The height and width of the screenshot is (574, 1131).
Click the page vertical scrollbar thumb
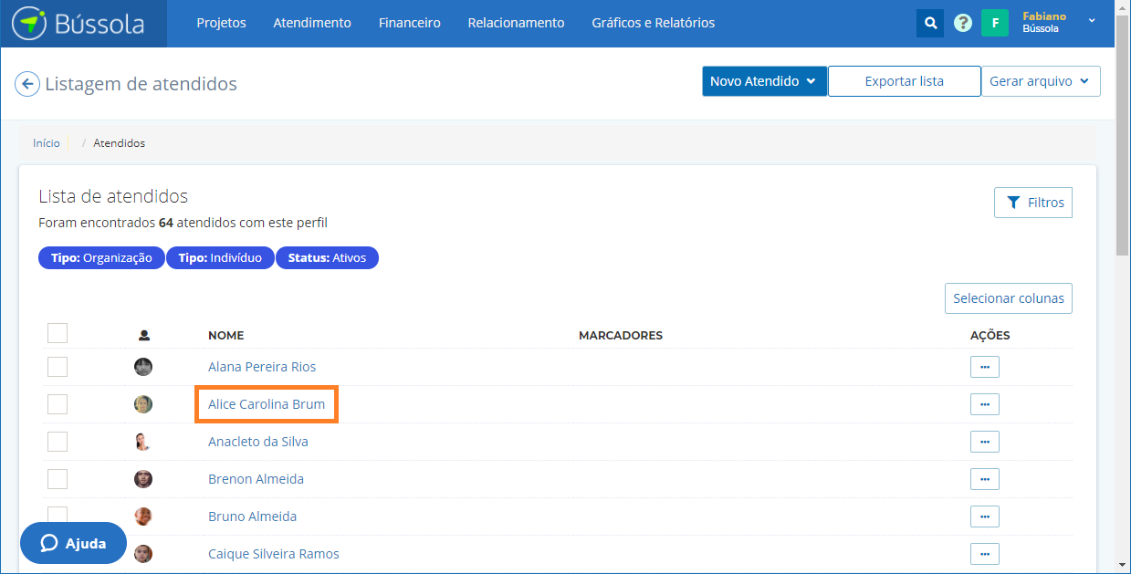coord(1123,133)
